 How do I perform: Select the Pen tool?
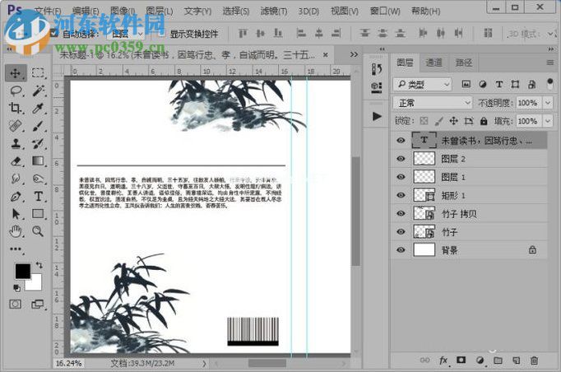pos(16,196)
